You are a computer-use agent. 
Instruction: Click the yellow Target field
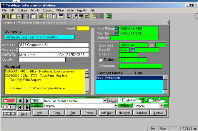coord(83,28)
